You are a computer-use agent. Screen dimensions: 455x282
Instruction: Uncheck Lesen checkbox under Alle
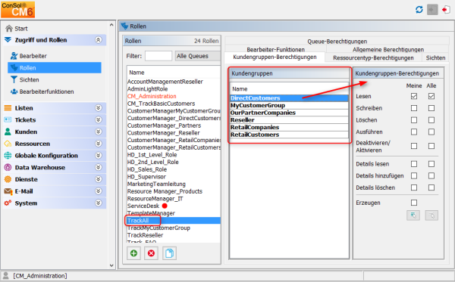click(x=431, y=96)
